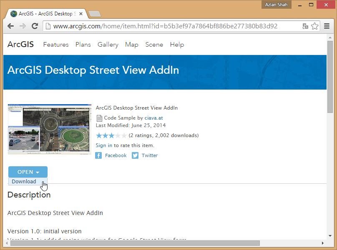Click the Azlan Shah profile button
Image resolution: width=337 pixels, height=250 pixels.
tap(276, 5)
